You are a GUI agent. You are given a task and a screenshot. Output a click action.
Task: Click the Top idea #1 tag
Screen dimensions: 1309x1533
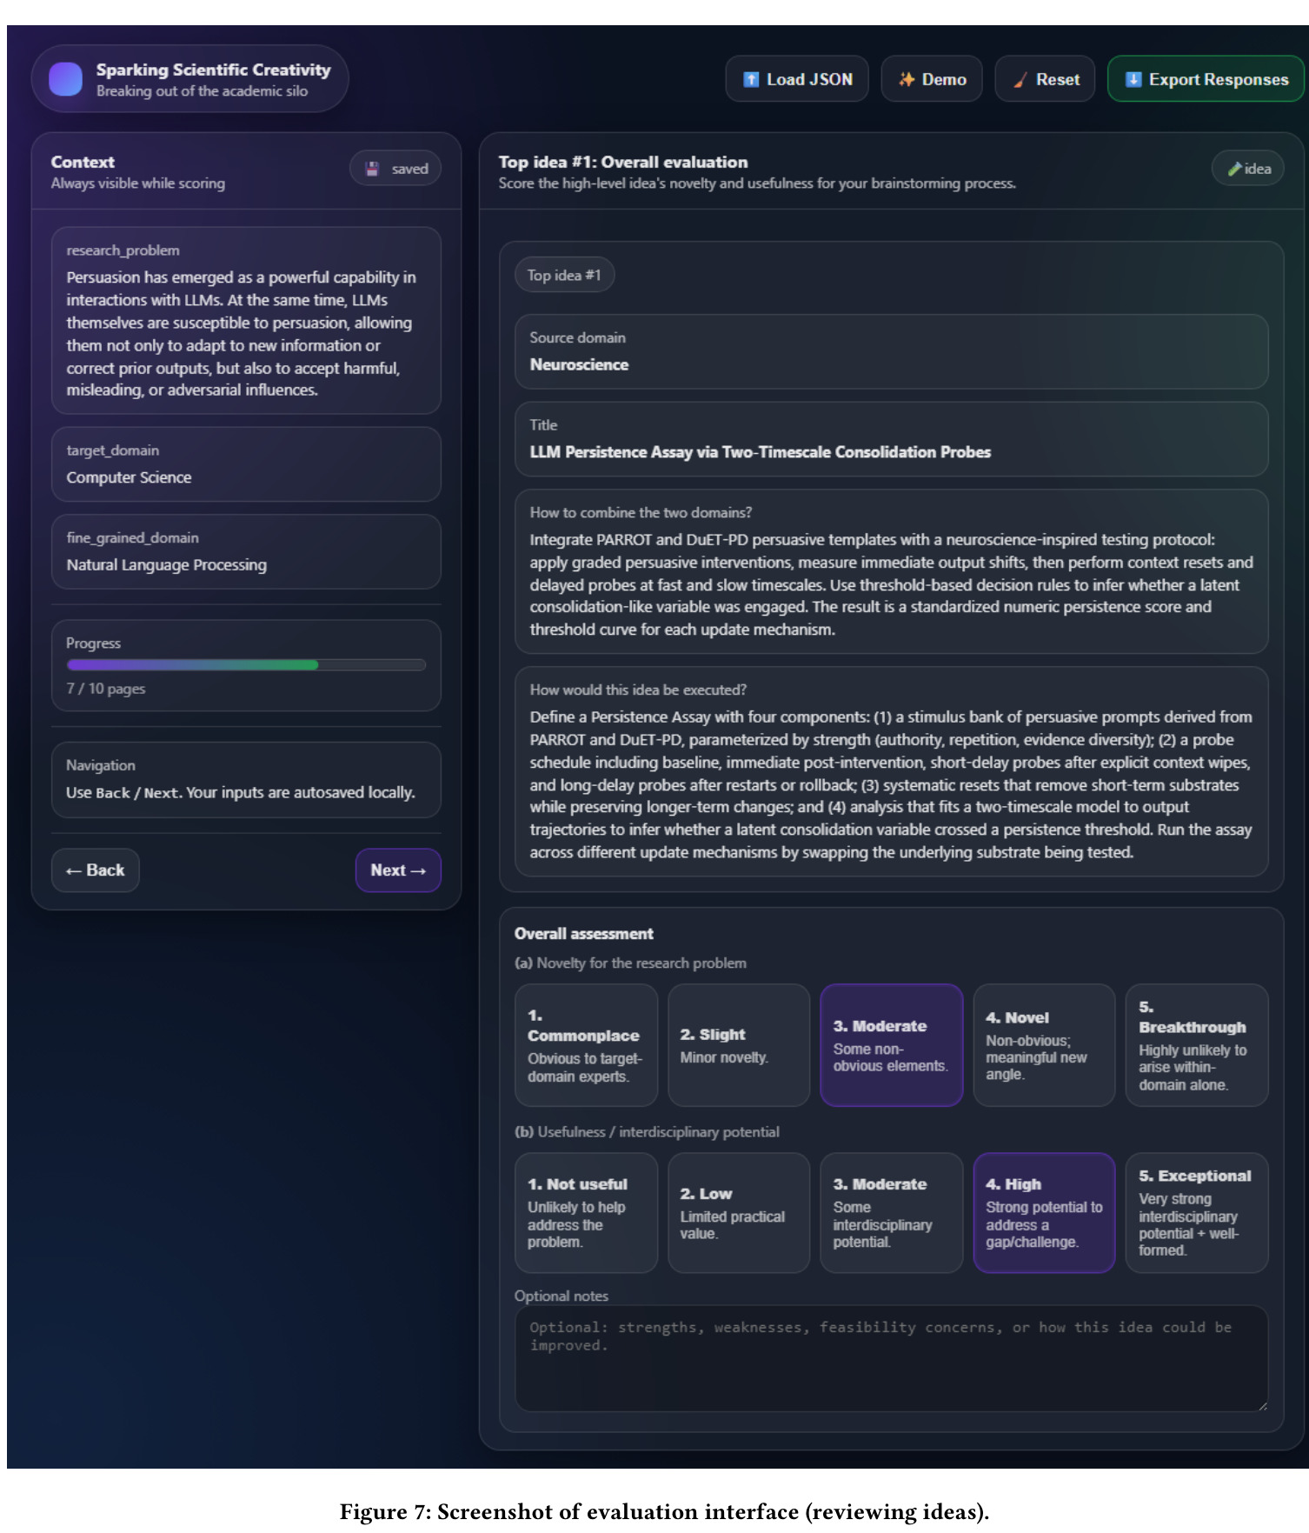(564, 275)
